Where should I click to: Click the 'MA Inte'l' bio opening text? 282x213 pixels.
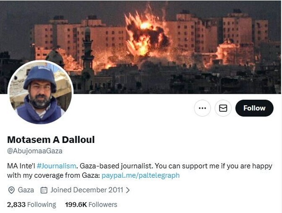(x=21, y=166)
